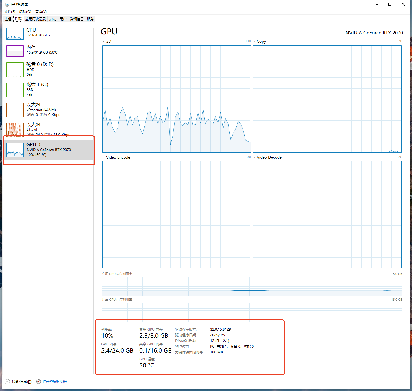Screen dimensions: 412x391
Task: Click the resource monitor icon at bottom
Action: click(39, 382)
